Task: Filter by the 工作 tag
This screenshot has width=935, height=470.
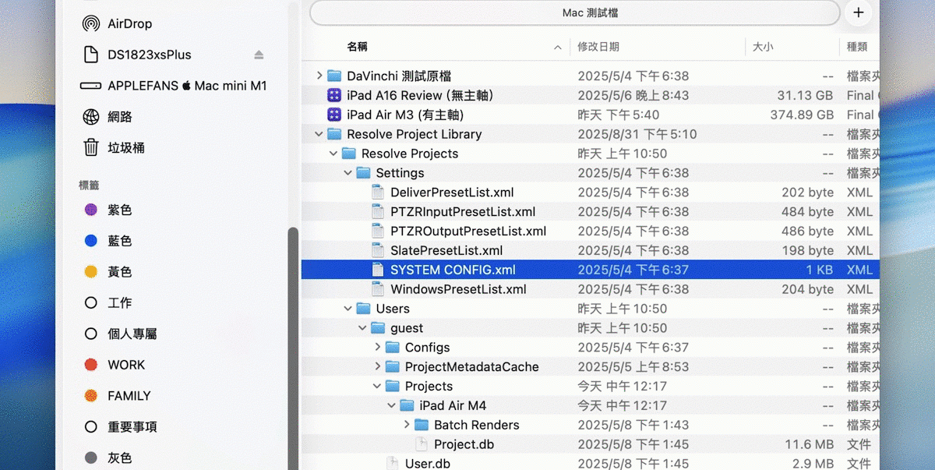Action: point(118,302)
